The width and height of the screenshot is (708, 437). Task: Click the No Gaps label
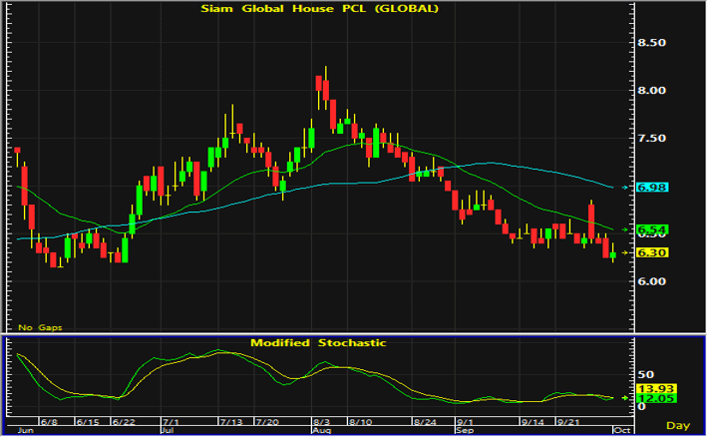point(40,327)
